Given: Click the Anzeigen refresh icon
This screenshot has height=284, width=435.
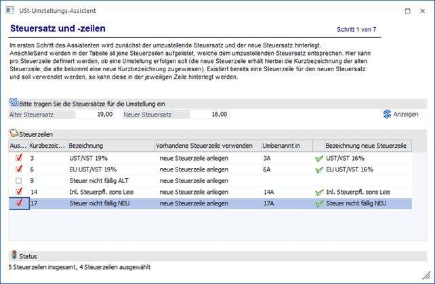Looking at the screenshot, I should 387,115.
